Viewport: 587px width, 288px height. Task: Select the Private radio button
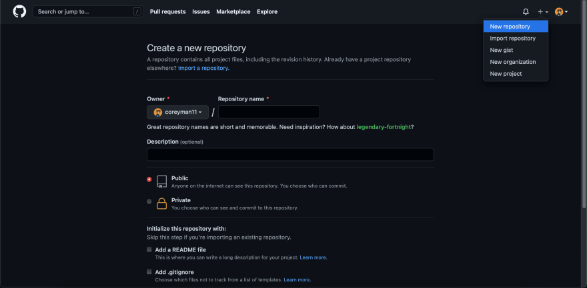(149, 202)
